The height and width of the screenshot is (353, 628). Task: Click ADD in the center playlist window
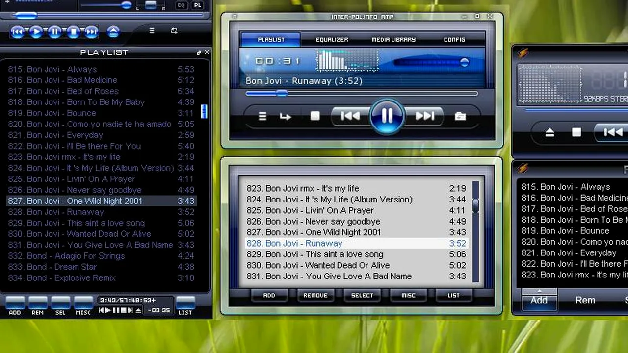pos(269,295)
